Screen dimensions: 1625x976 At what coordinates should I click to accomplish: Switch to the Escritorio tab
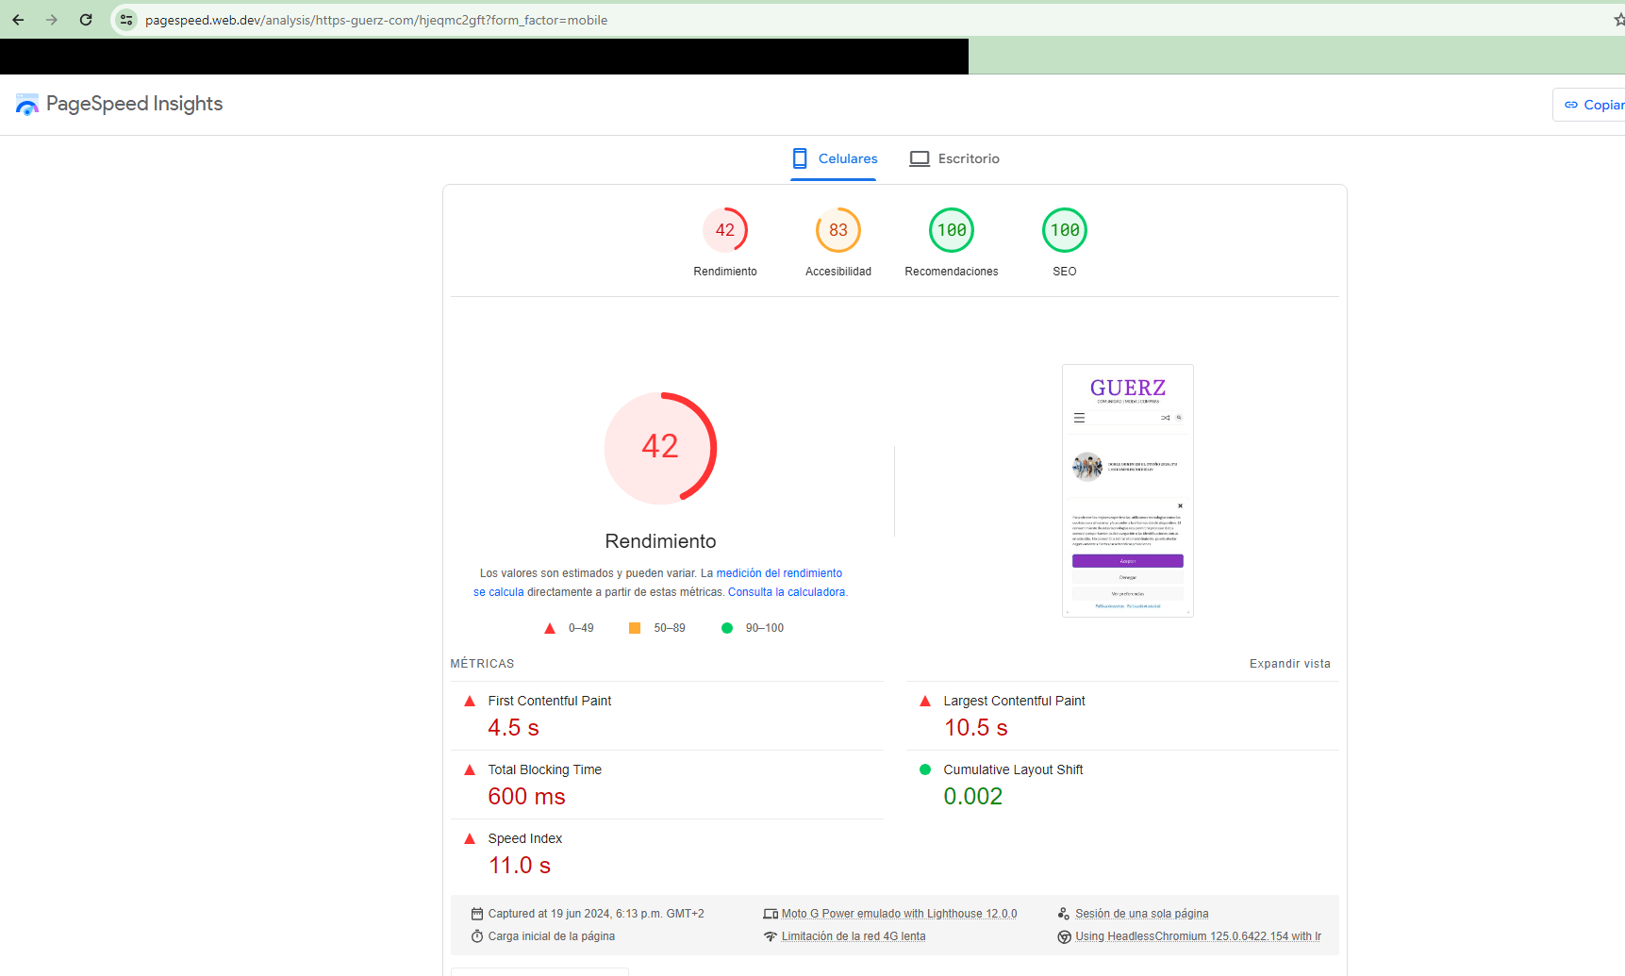[x=954, y=158]
